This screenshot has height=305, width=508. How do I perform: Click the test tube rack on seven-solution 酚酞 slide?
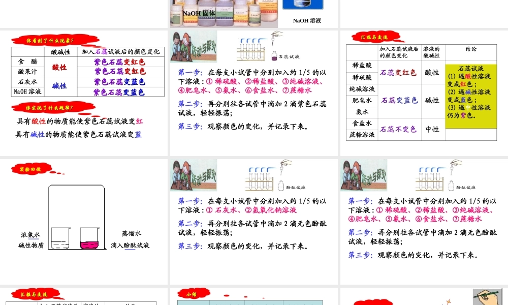click(430, 178)
